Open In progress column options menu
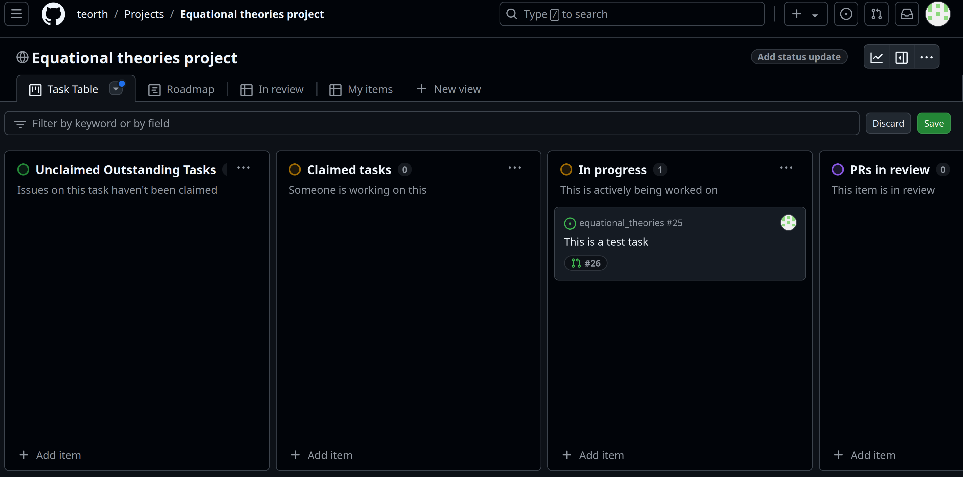The image size is (963, 477). pyautogui.click(x=786, y=168)
